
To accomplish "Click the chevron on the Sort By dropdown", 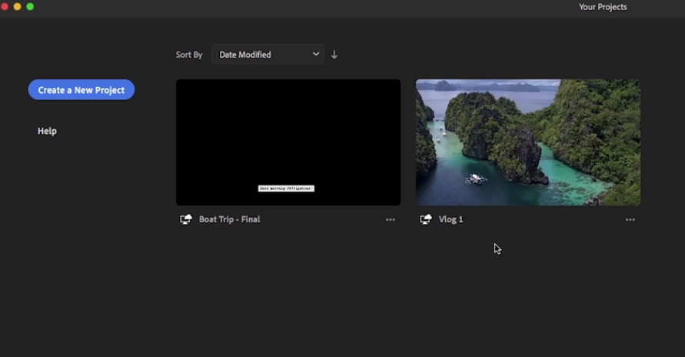I will (x=316, y=54).
